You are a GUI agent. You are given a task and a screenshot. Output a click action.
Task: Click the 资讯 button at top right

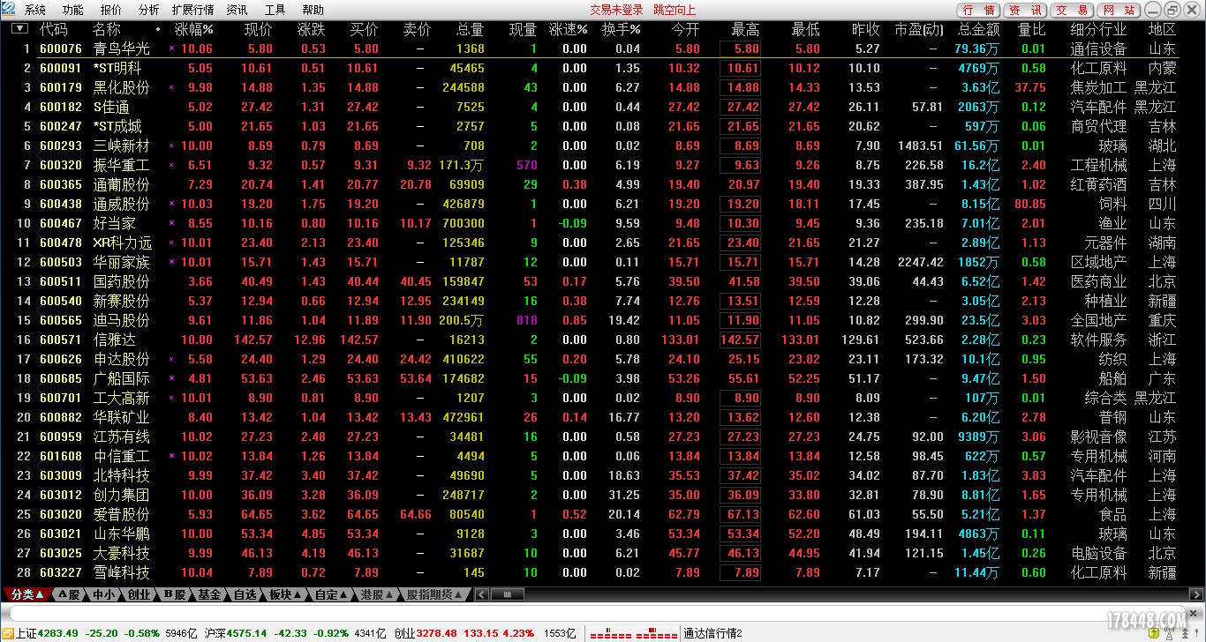pyautogui.click(x=1025, y=10)
